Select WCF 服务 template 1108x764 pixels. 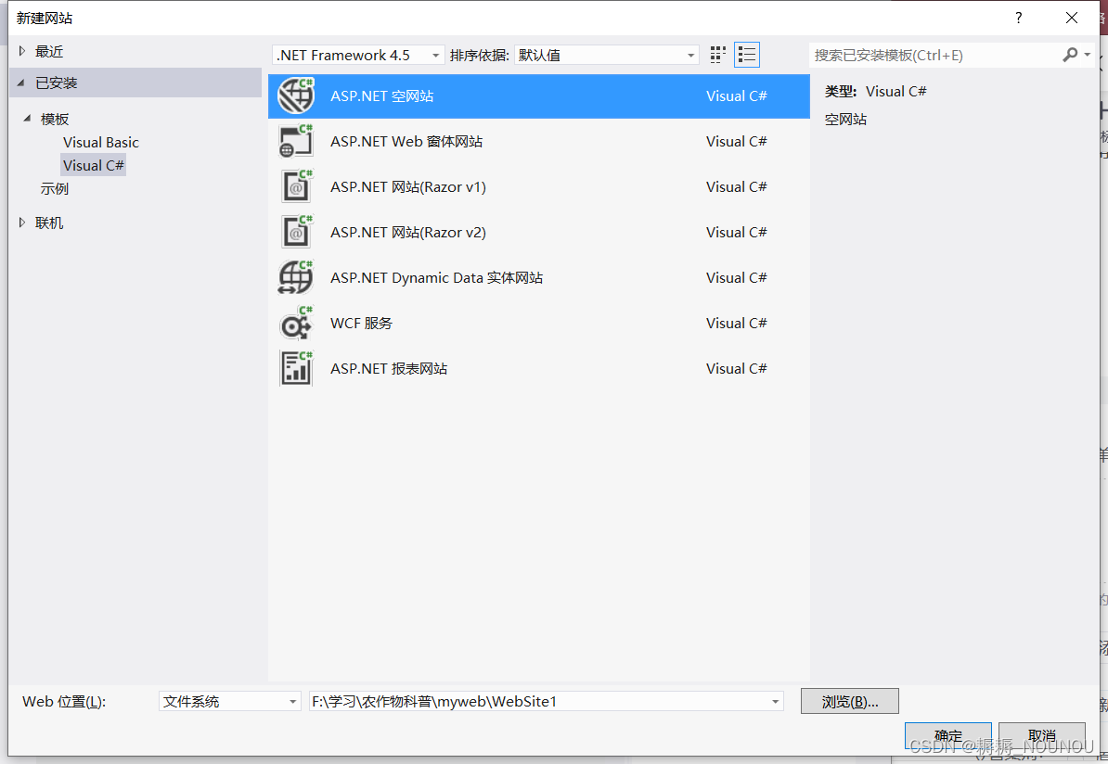539,323
